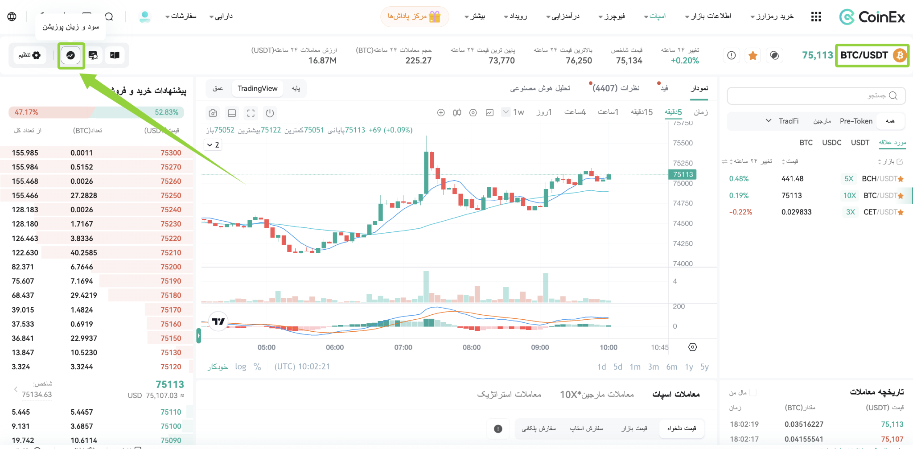
Task: Open the header search magnifier icon
Action: click(109, 16)
